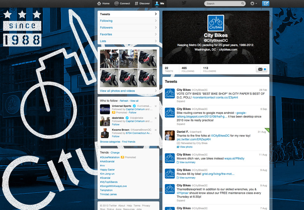View photo in Daniel F. tweet
The width and height of the screenshot is (304, 210).
[x=185, y=147]
